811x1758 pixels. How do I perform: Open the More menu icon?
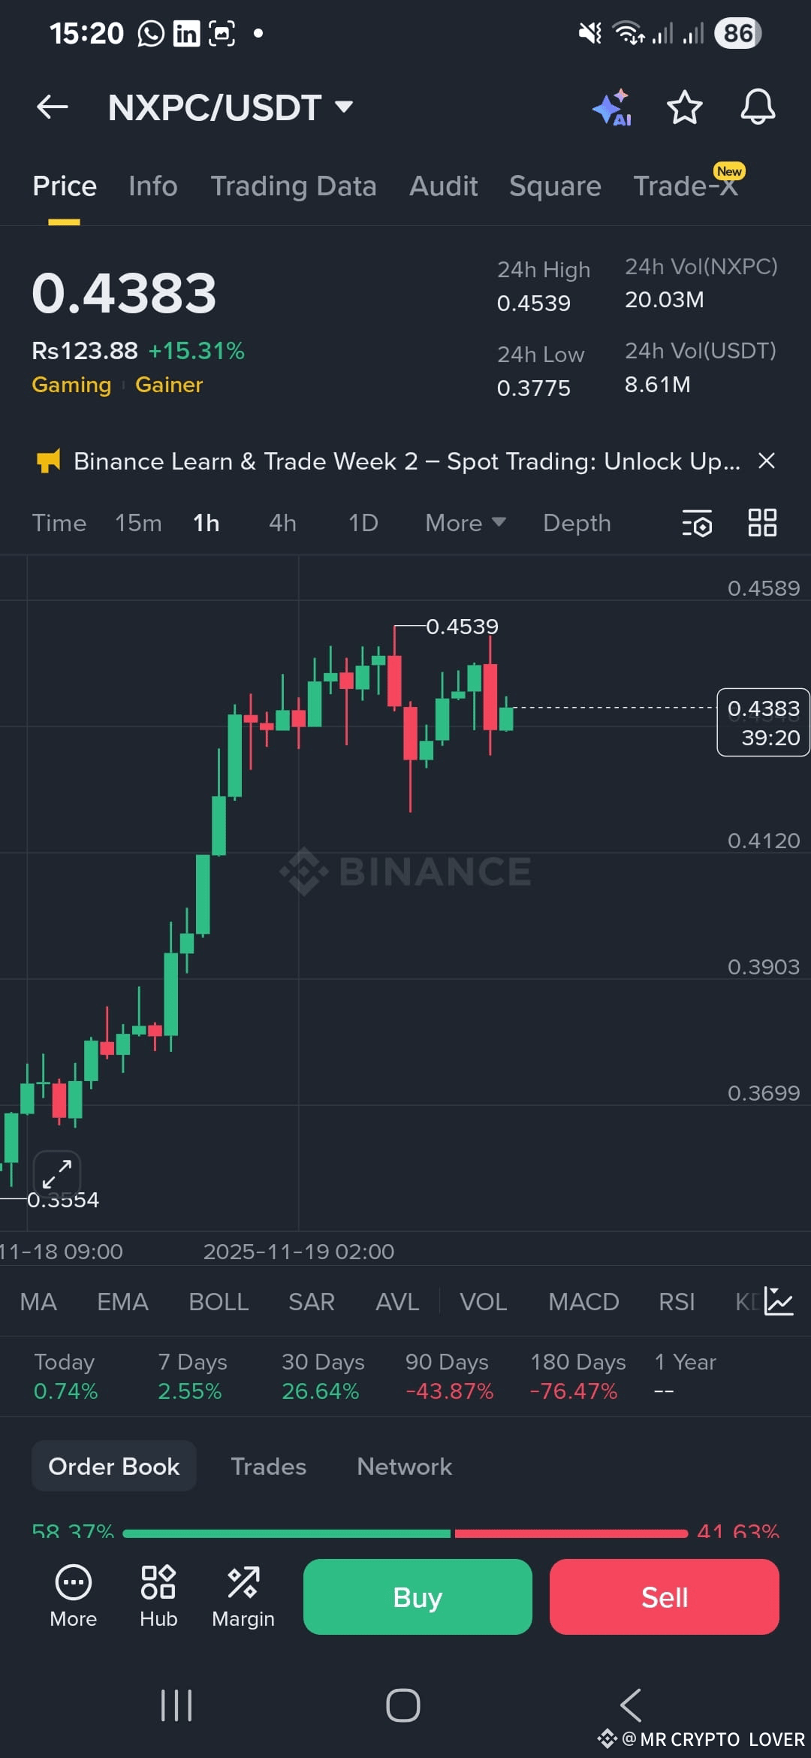coord(74,1596)
